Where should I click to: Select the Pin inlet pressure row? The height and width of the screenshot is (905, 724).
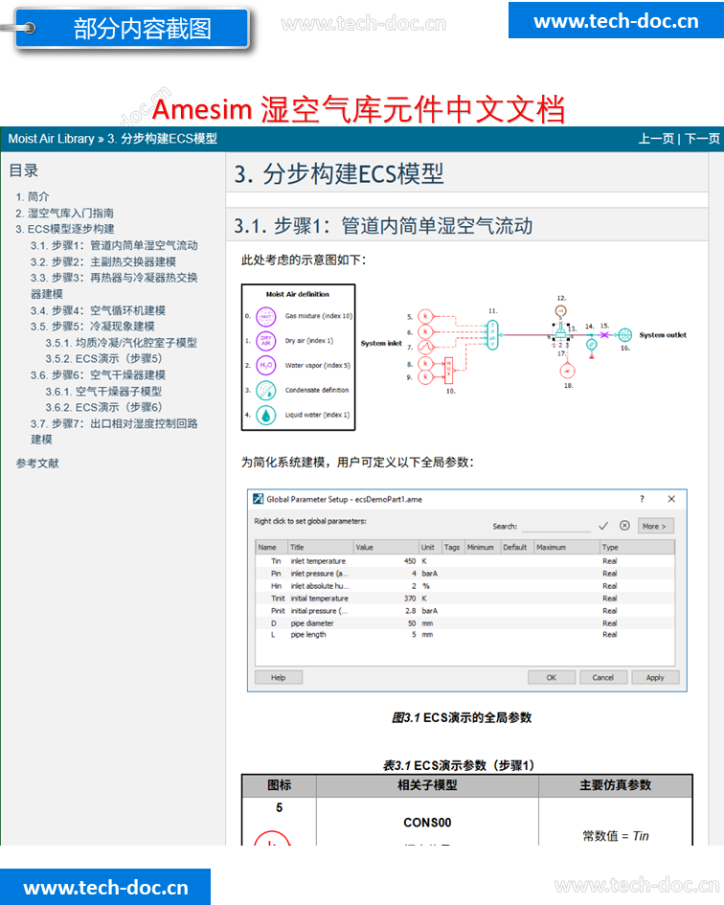pyautogui.click(x=464, y=574)
